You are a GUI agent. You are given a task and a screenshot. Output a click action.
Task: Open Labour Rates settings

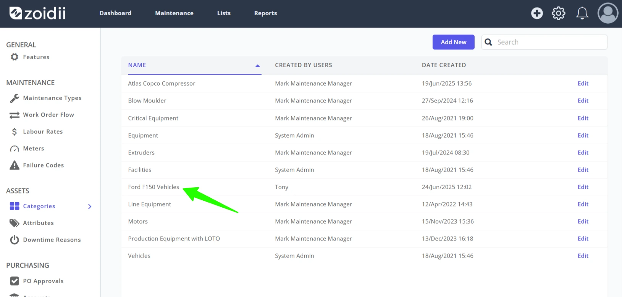click(43, 131)
